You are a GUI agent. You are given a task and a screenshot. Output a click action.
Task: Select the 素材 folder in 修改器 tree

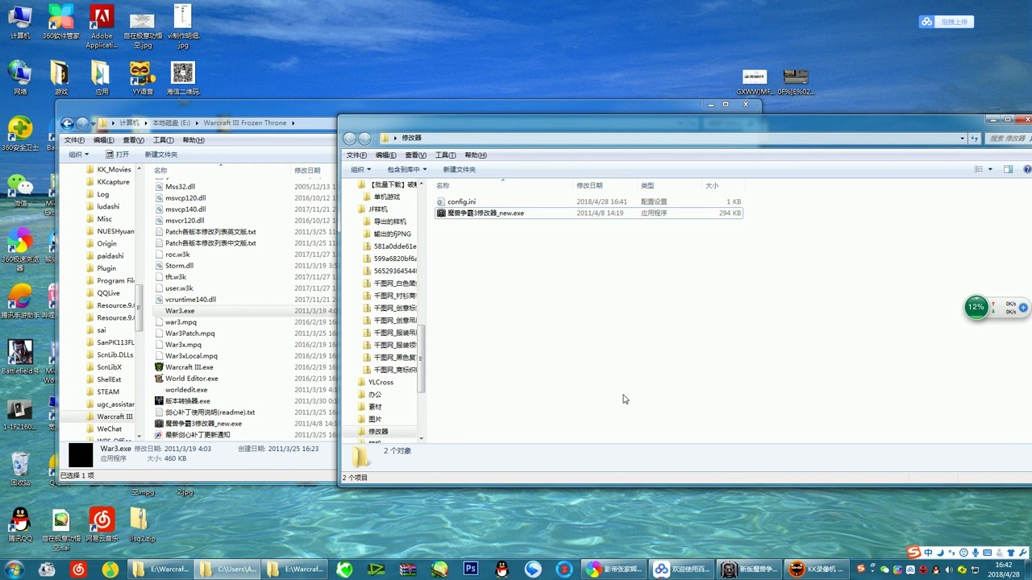375,407
